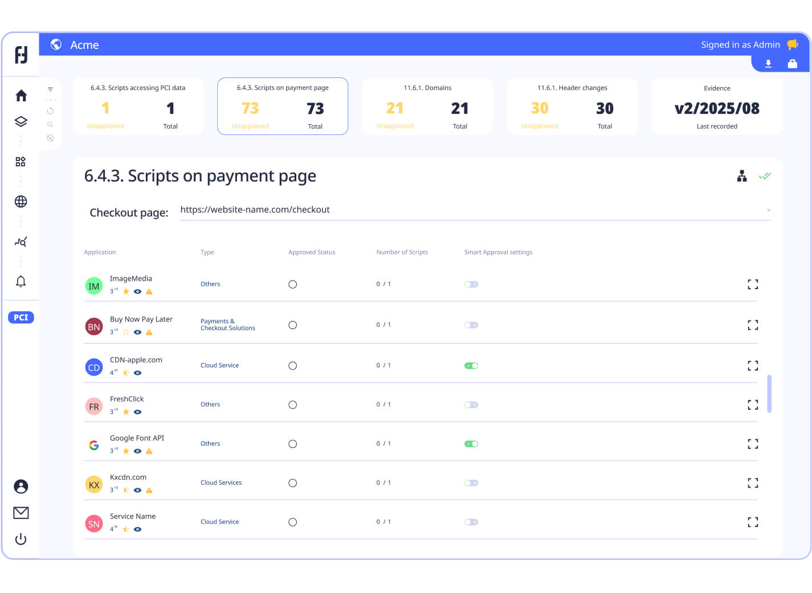Open the Evidence v2/2025/08 card
The height and width of the screenshot is (593, 812).
(717, 106)
